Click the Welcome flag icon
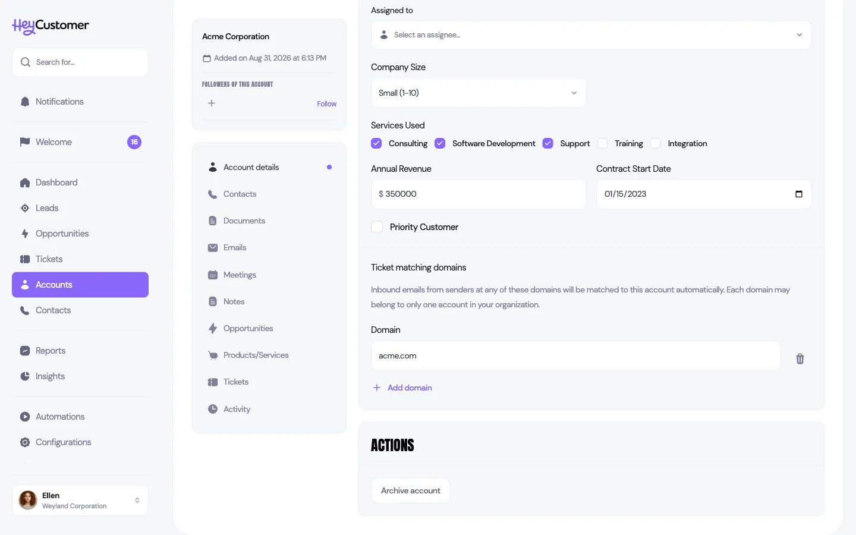Viewport: 856px width, 535px height. point(25,142)
